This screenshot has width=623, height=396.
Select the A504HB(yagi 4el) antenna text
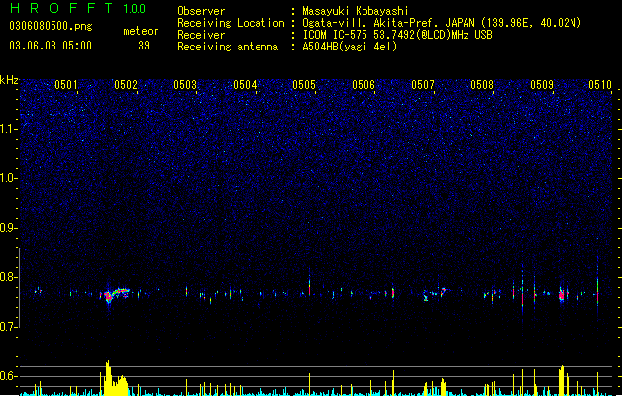(x=350, y=47)
